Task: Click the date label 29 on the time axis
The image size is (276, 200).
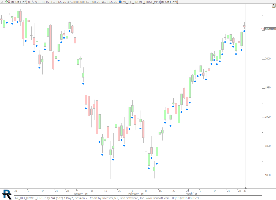Action: pos(188,191)
